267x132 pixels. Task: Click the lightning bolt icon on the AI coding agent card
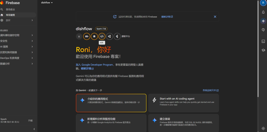(x=154, y=100)
